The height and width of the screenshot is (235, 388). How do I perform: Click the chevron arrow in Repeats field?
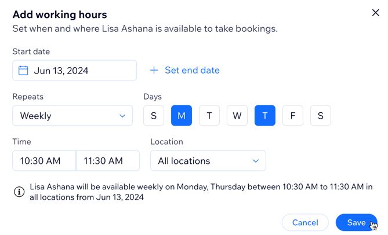coord(122,116)
